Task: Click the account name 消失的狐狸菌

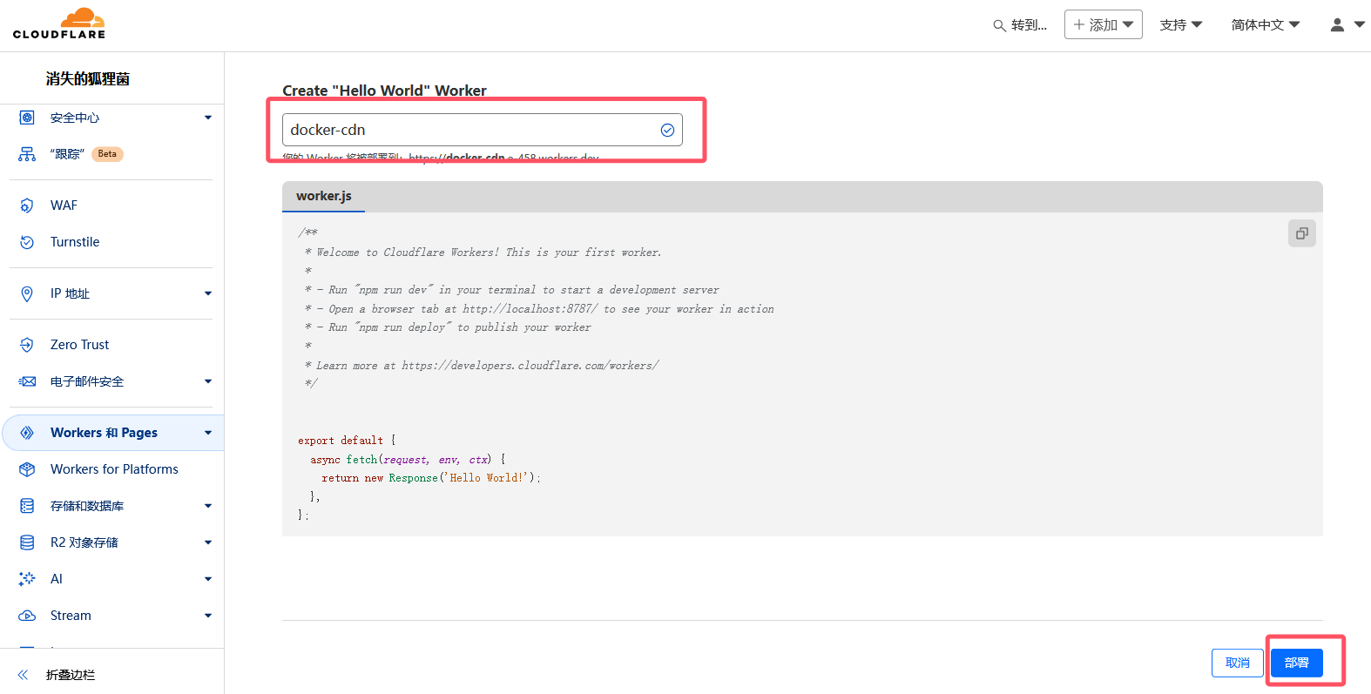Action: pos(88,78)
